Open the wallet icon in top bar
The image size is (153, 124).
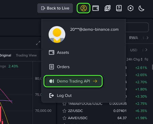[96, 8]
